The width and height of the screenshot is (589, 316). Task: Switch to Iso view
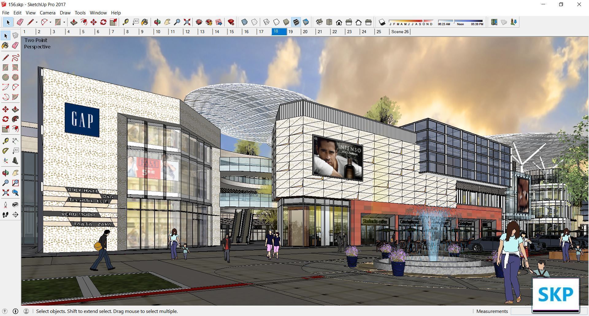319,22
